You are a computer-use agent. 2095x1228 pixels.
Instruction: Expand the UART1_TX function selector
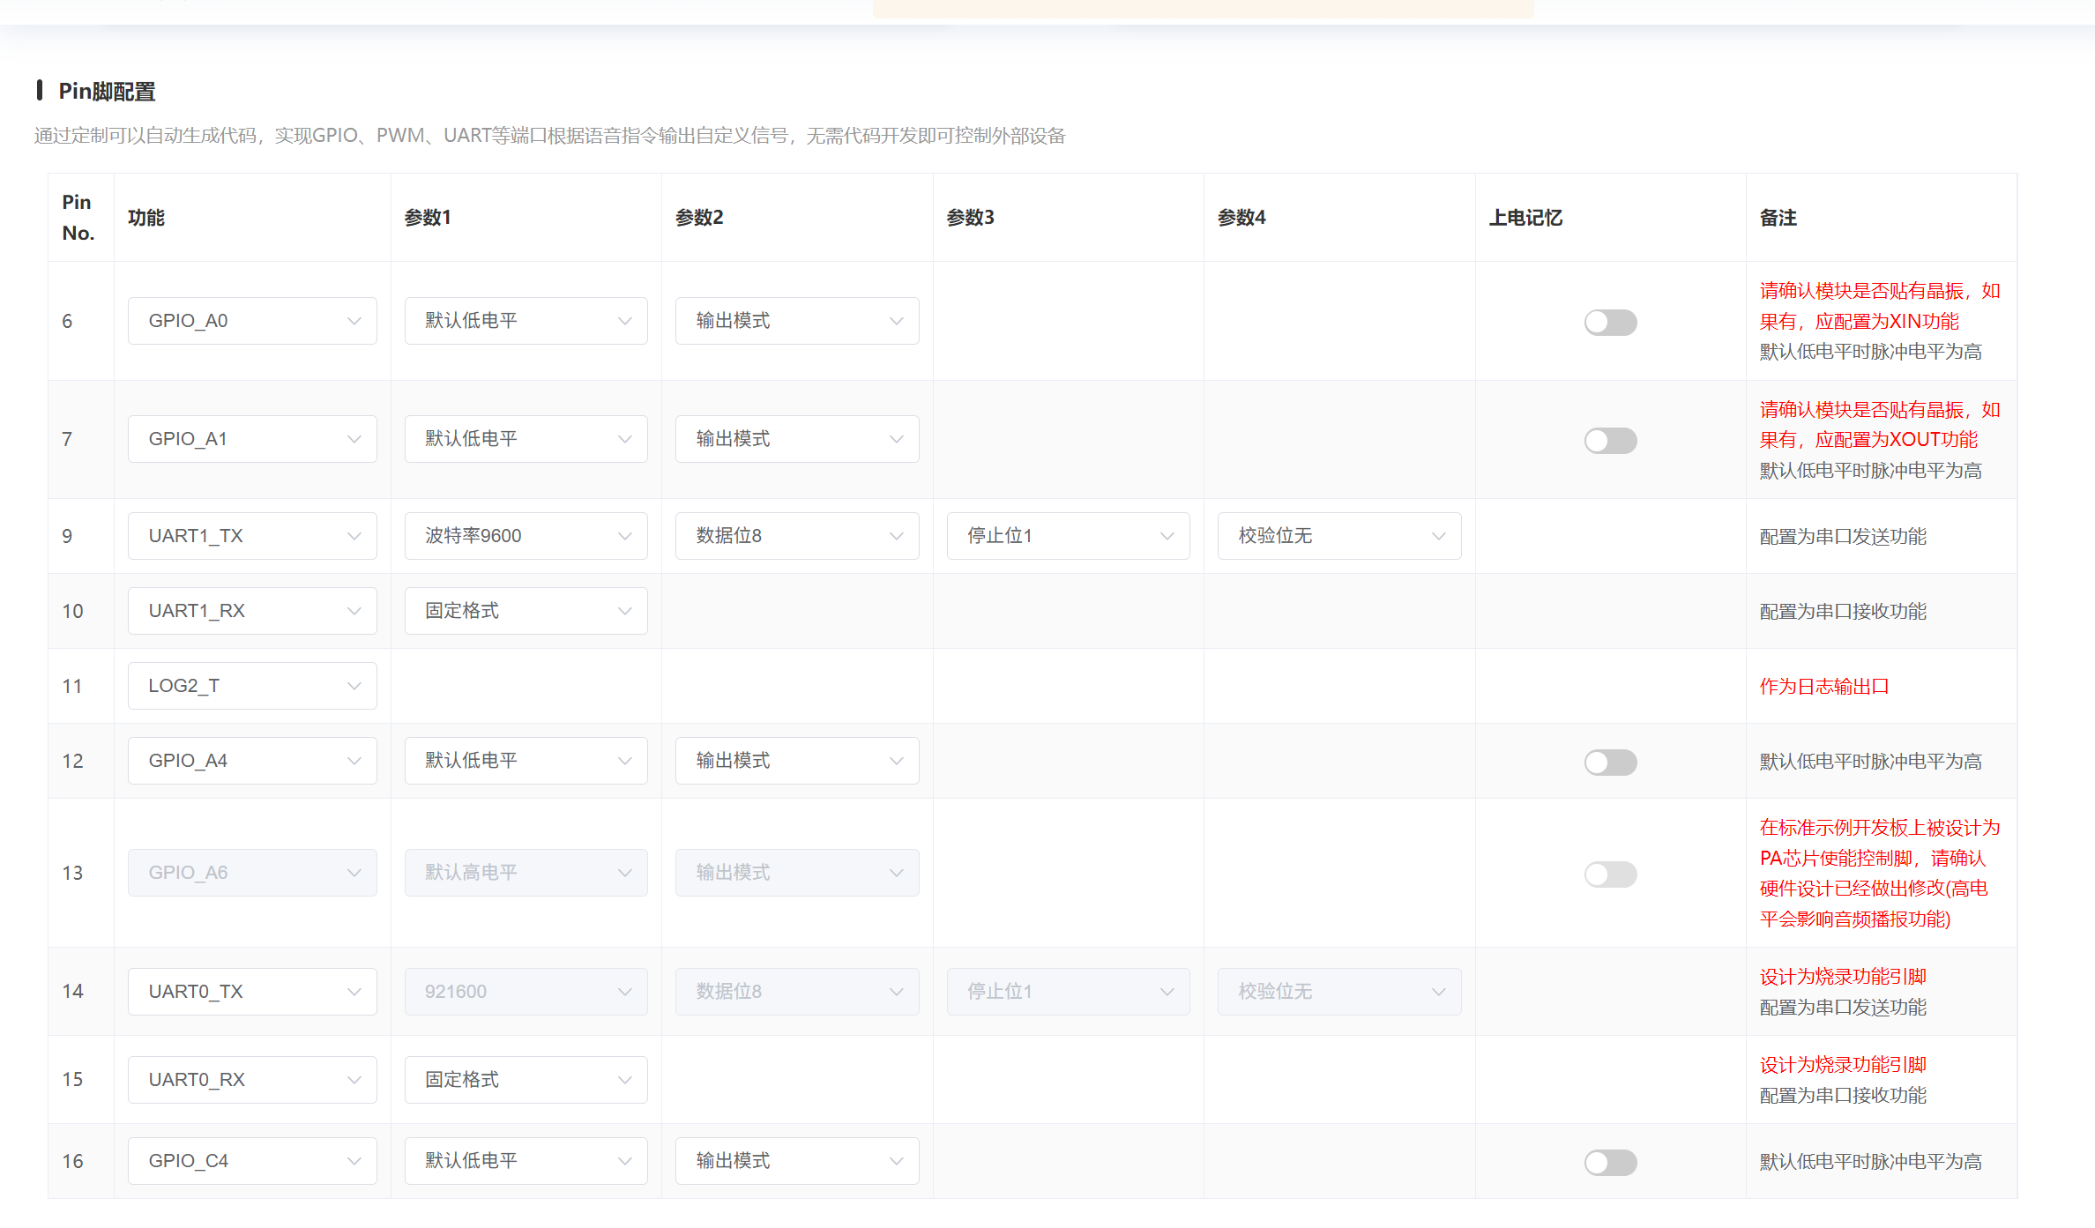point(252,536)
